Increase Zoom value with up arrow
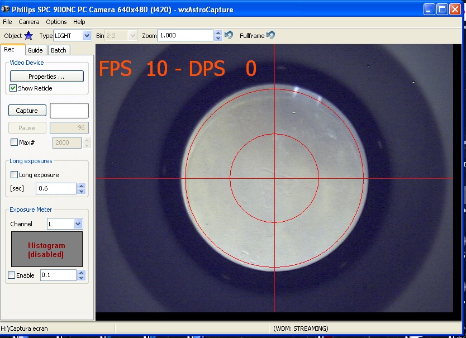The image size is (466, 338). coord(218,33)
